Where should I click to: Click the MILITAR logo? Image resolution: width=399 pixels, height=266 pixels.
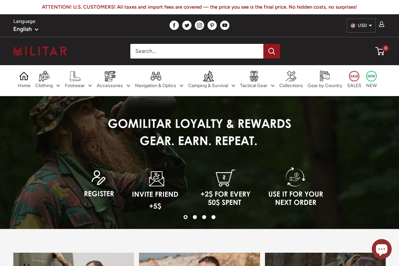pyautogui.click(x=40, y=51)
